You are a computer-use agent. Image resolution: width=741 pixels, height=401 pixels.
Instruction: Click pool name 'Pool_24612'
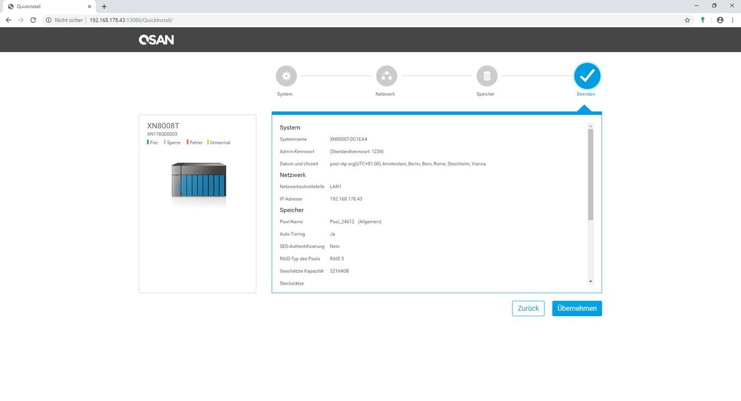pos(342,222)
